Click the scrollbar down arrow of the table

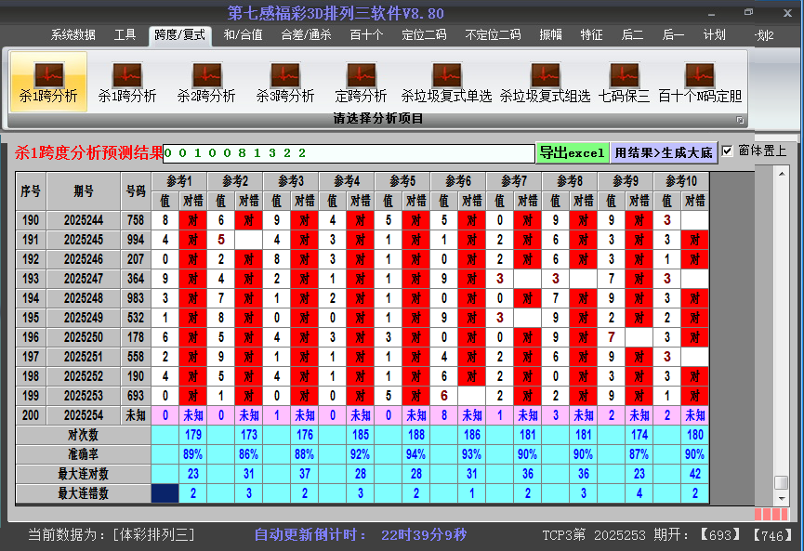point(782,499)
